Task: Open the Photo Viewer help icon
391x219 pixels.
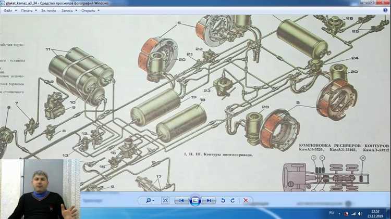Action: click(x=385, y=10)
